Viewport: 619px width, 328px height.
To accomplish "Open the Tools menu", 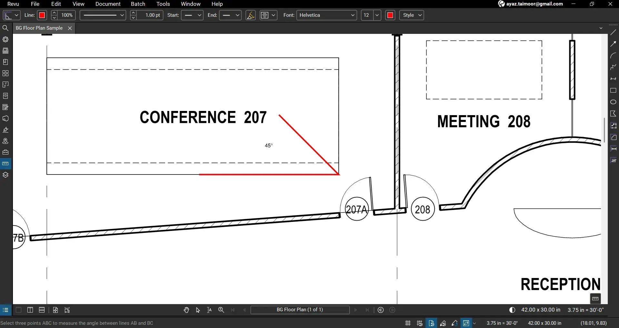I will click(x=163, y=4).
